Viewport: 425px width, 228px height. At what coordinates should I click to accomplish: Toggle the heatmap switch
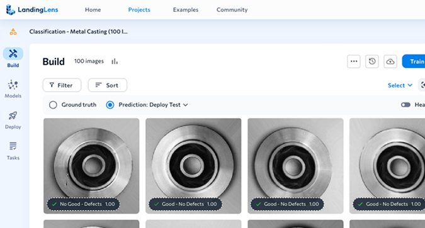(405, 105)
